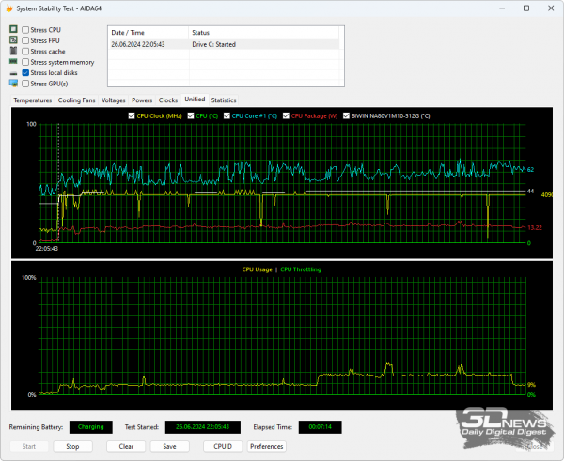This screenshot has height=461, width=564.
Task: Disable the Stress local disks checkbox
Action: [x=25, y=72]
